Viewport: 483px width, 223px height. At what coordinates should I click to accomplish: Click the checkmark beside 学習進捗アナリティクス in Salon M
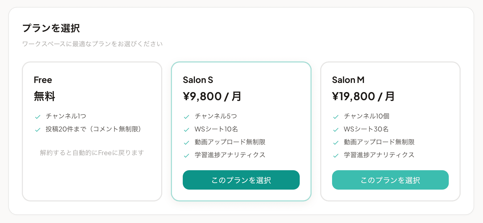[x=336, y=155]
